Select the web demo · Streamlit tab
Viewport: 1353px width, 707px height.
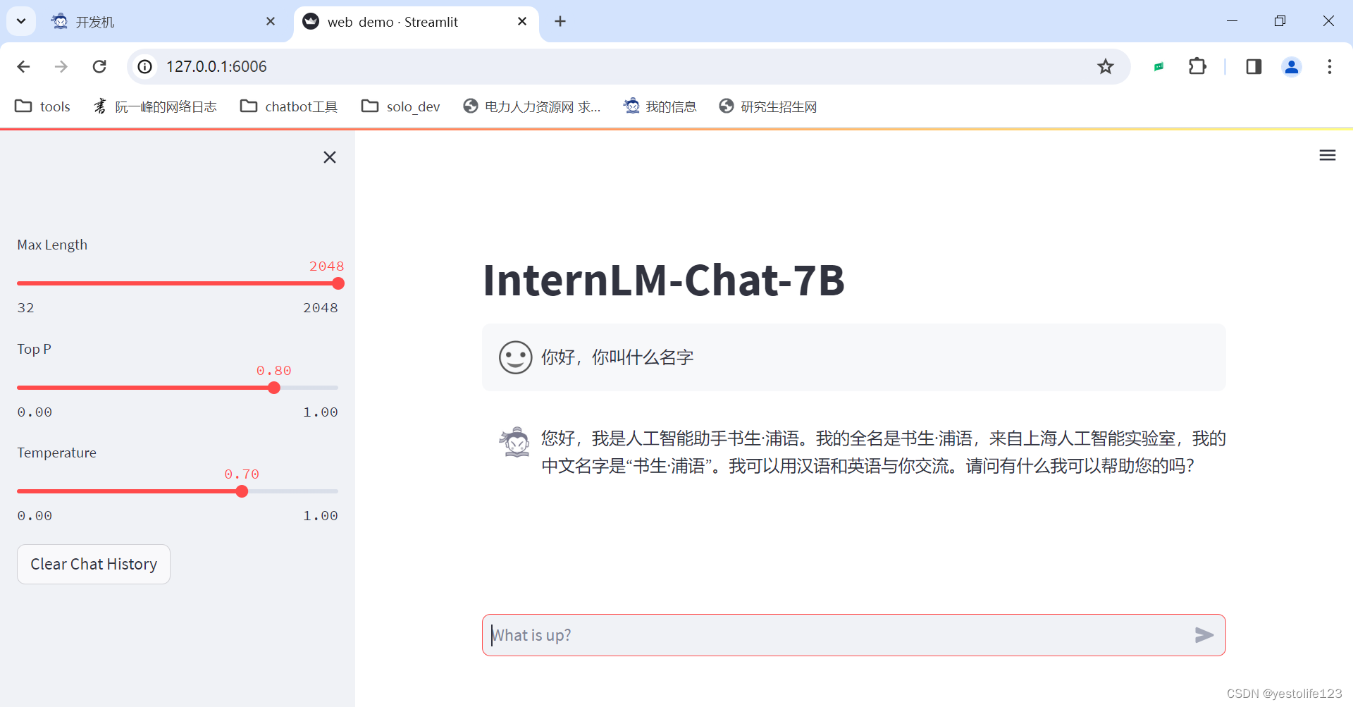416,22
